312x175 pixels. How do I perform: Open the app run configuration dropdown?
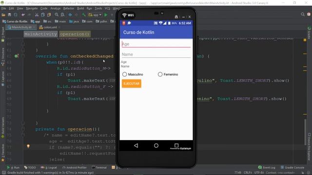click(x=95, y=15)
